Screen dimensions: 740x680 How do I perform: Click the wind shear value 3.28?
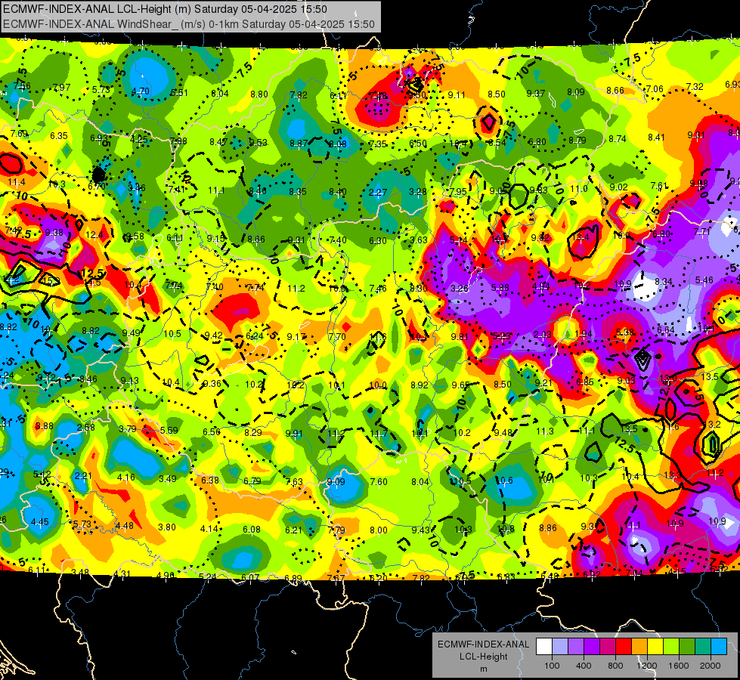tap(418, 192)
